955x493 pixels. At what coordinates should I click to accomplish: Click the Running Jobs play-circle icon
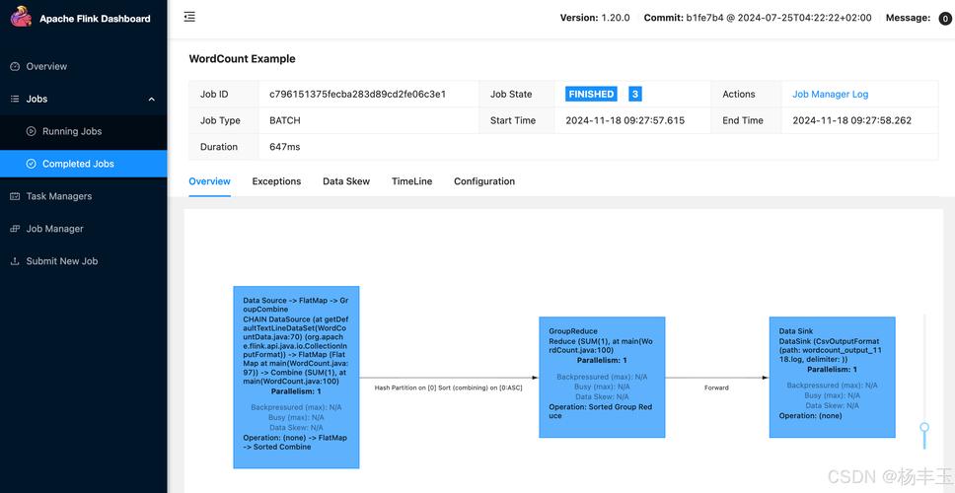(x=31, y=131)
